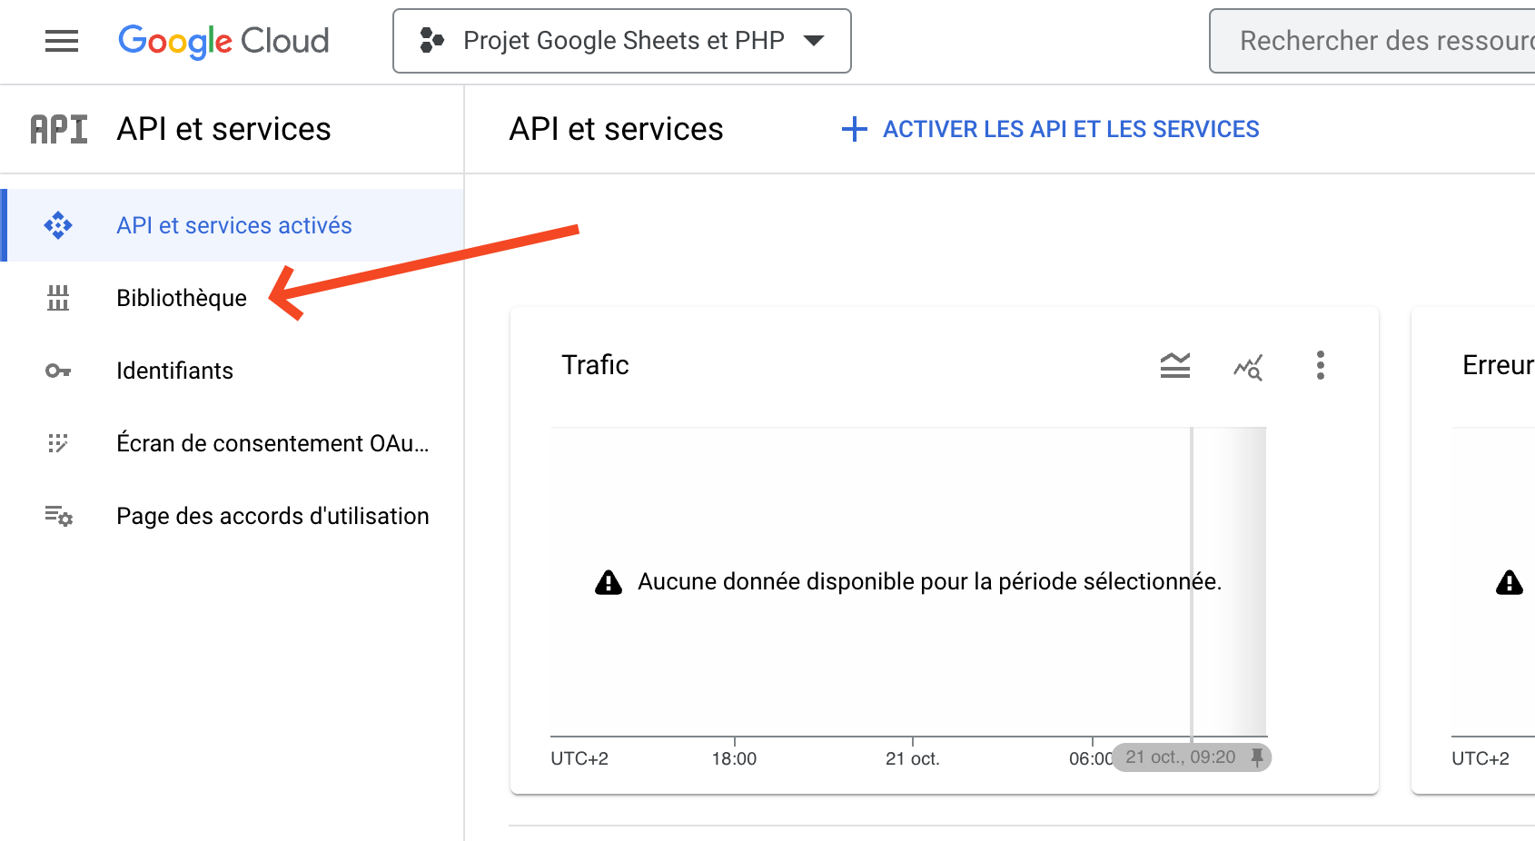
Task: Click the Bibliothèque library icon
Action: [x=58, y=298]
